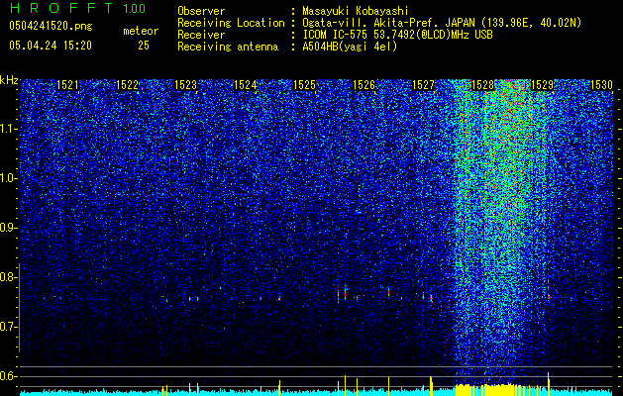Click the 1522 time axis marker
The image size is (623, 396).
pos(127,85)
